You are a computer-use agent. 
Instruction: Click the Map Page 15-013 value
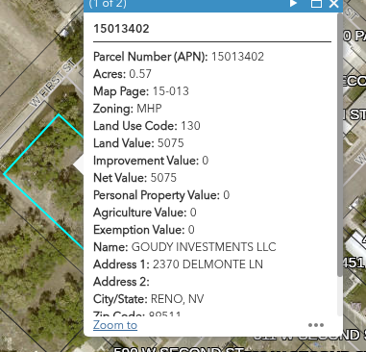[171, 91]
